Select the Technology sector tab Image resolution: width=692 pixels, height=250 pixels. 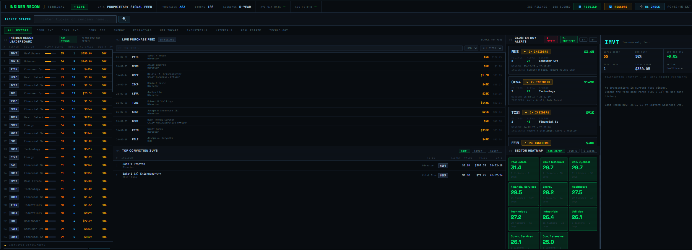pos(278,30)
